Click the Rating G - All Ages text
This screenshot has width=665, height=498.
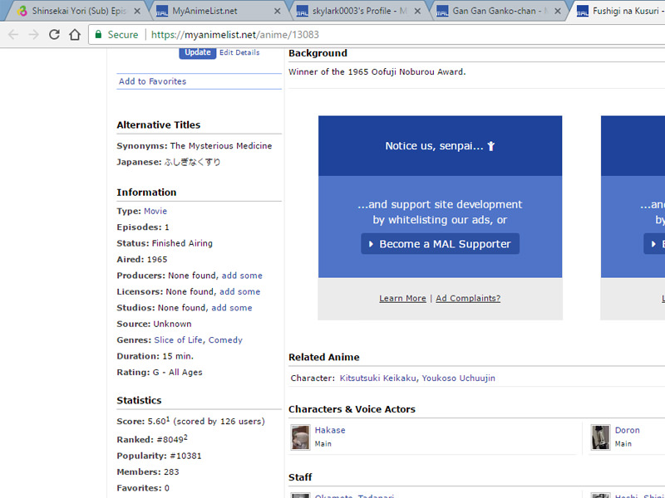160,372
